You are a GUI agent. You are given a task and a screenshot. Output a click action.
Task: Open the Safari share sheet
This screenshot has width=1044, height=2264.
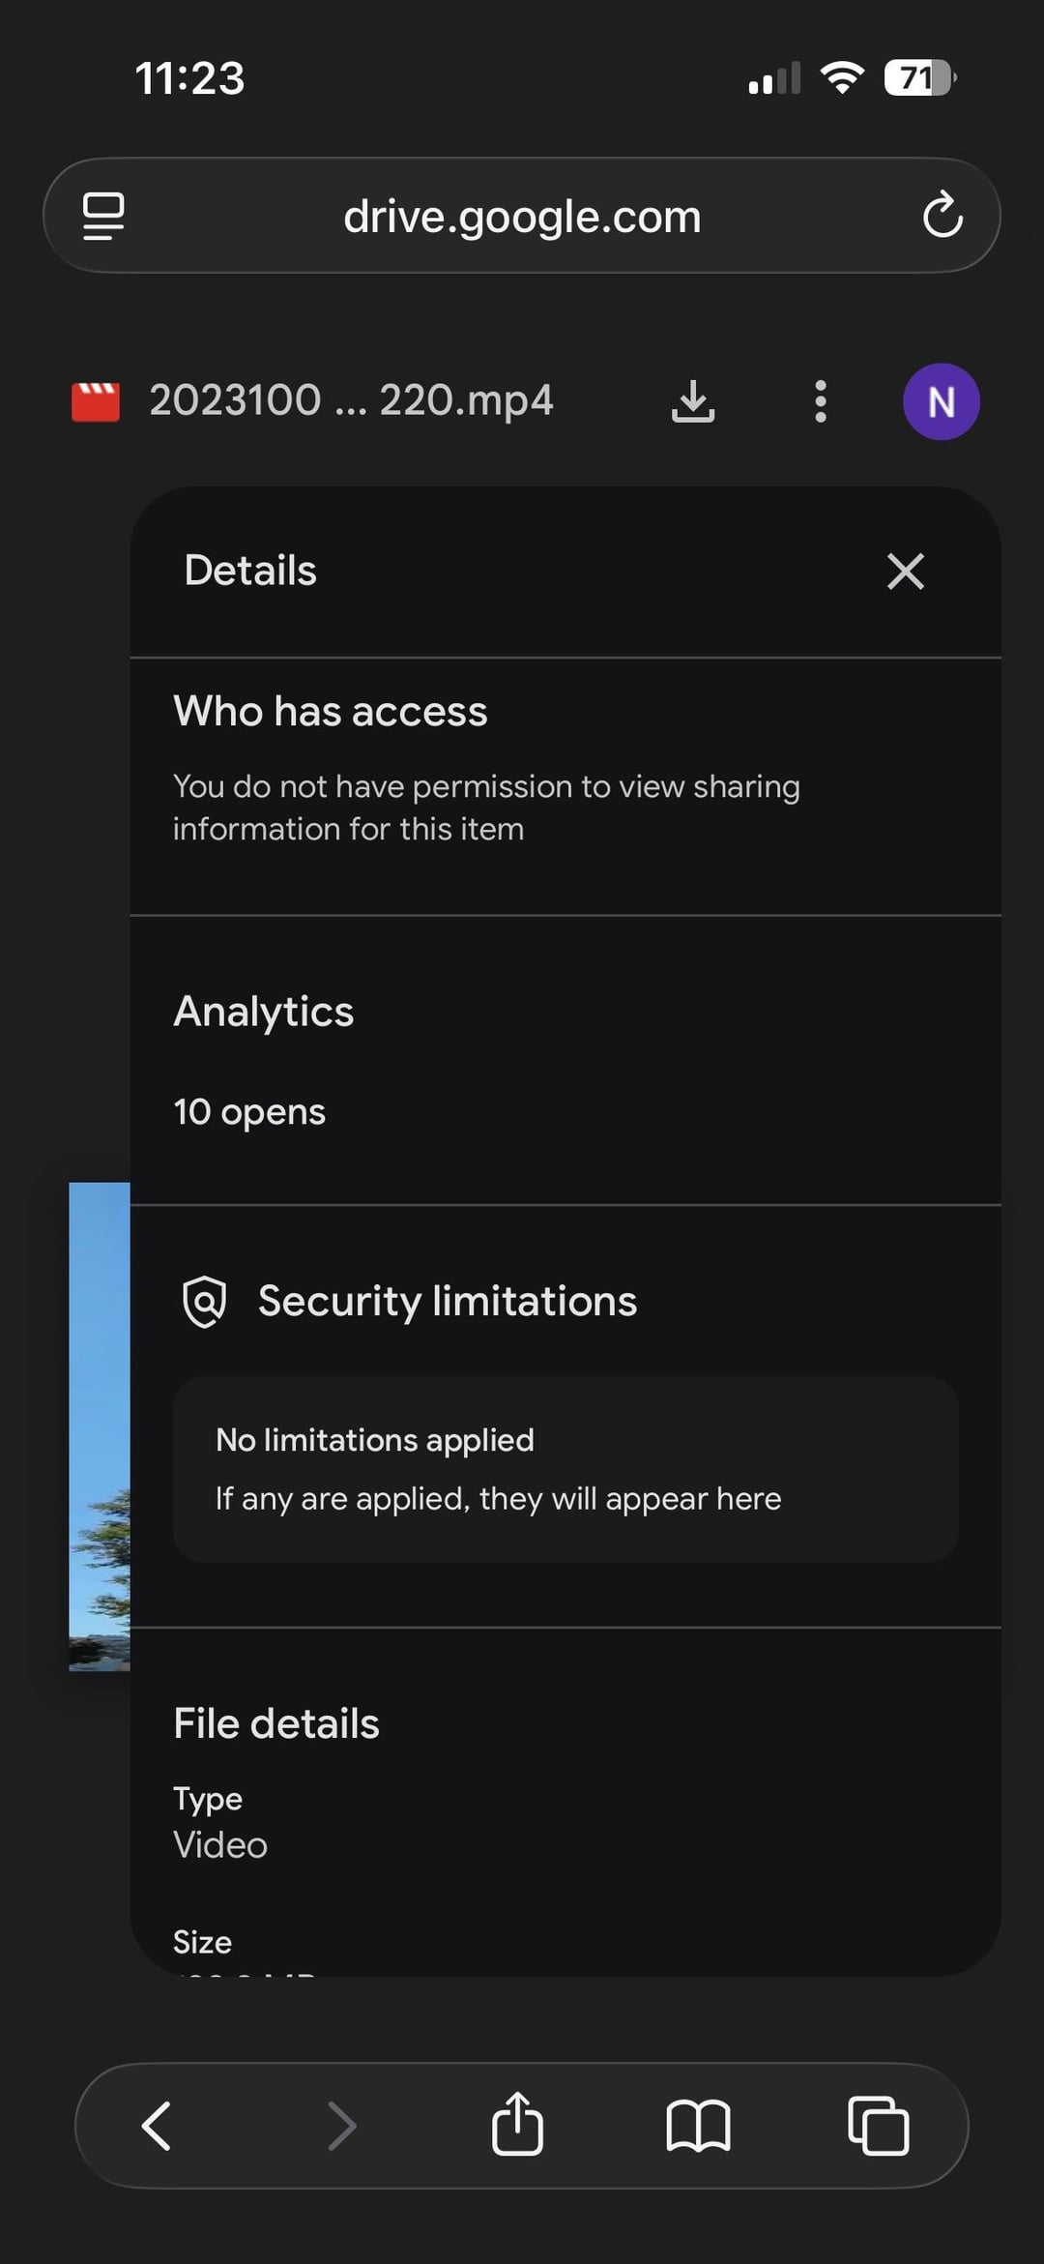(x=517, y=2125)
